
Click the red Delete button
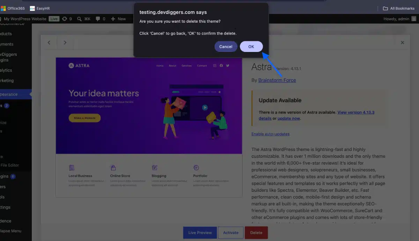tap(256, 233)
